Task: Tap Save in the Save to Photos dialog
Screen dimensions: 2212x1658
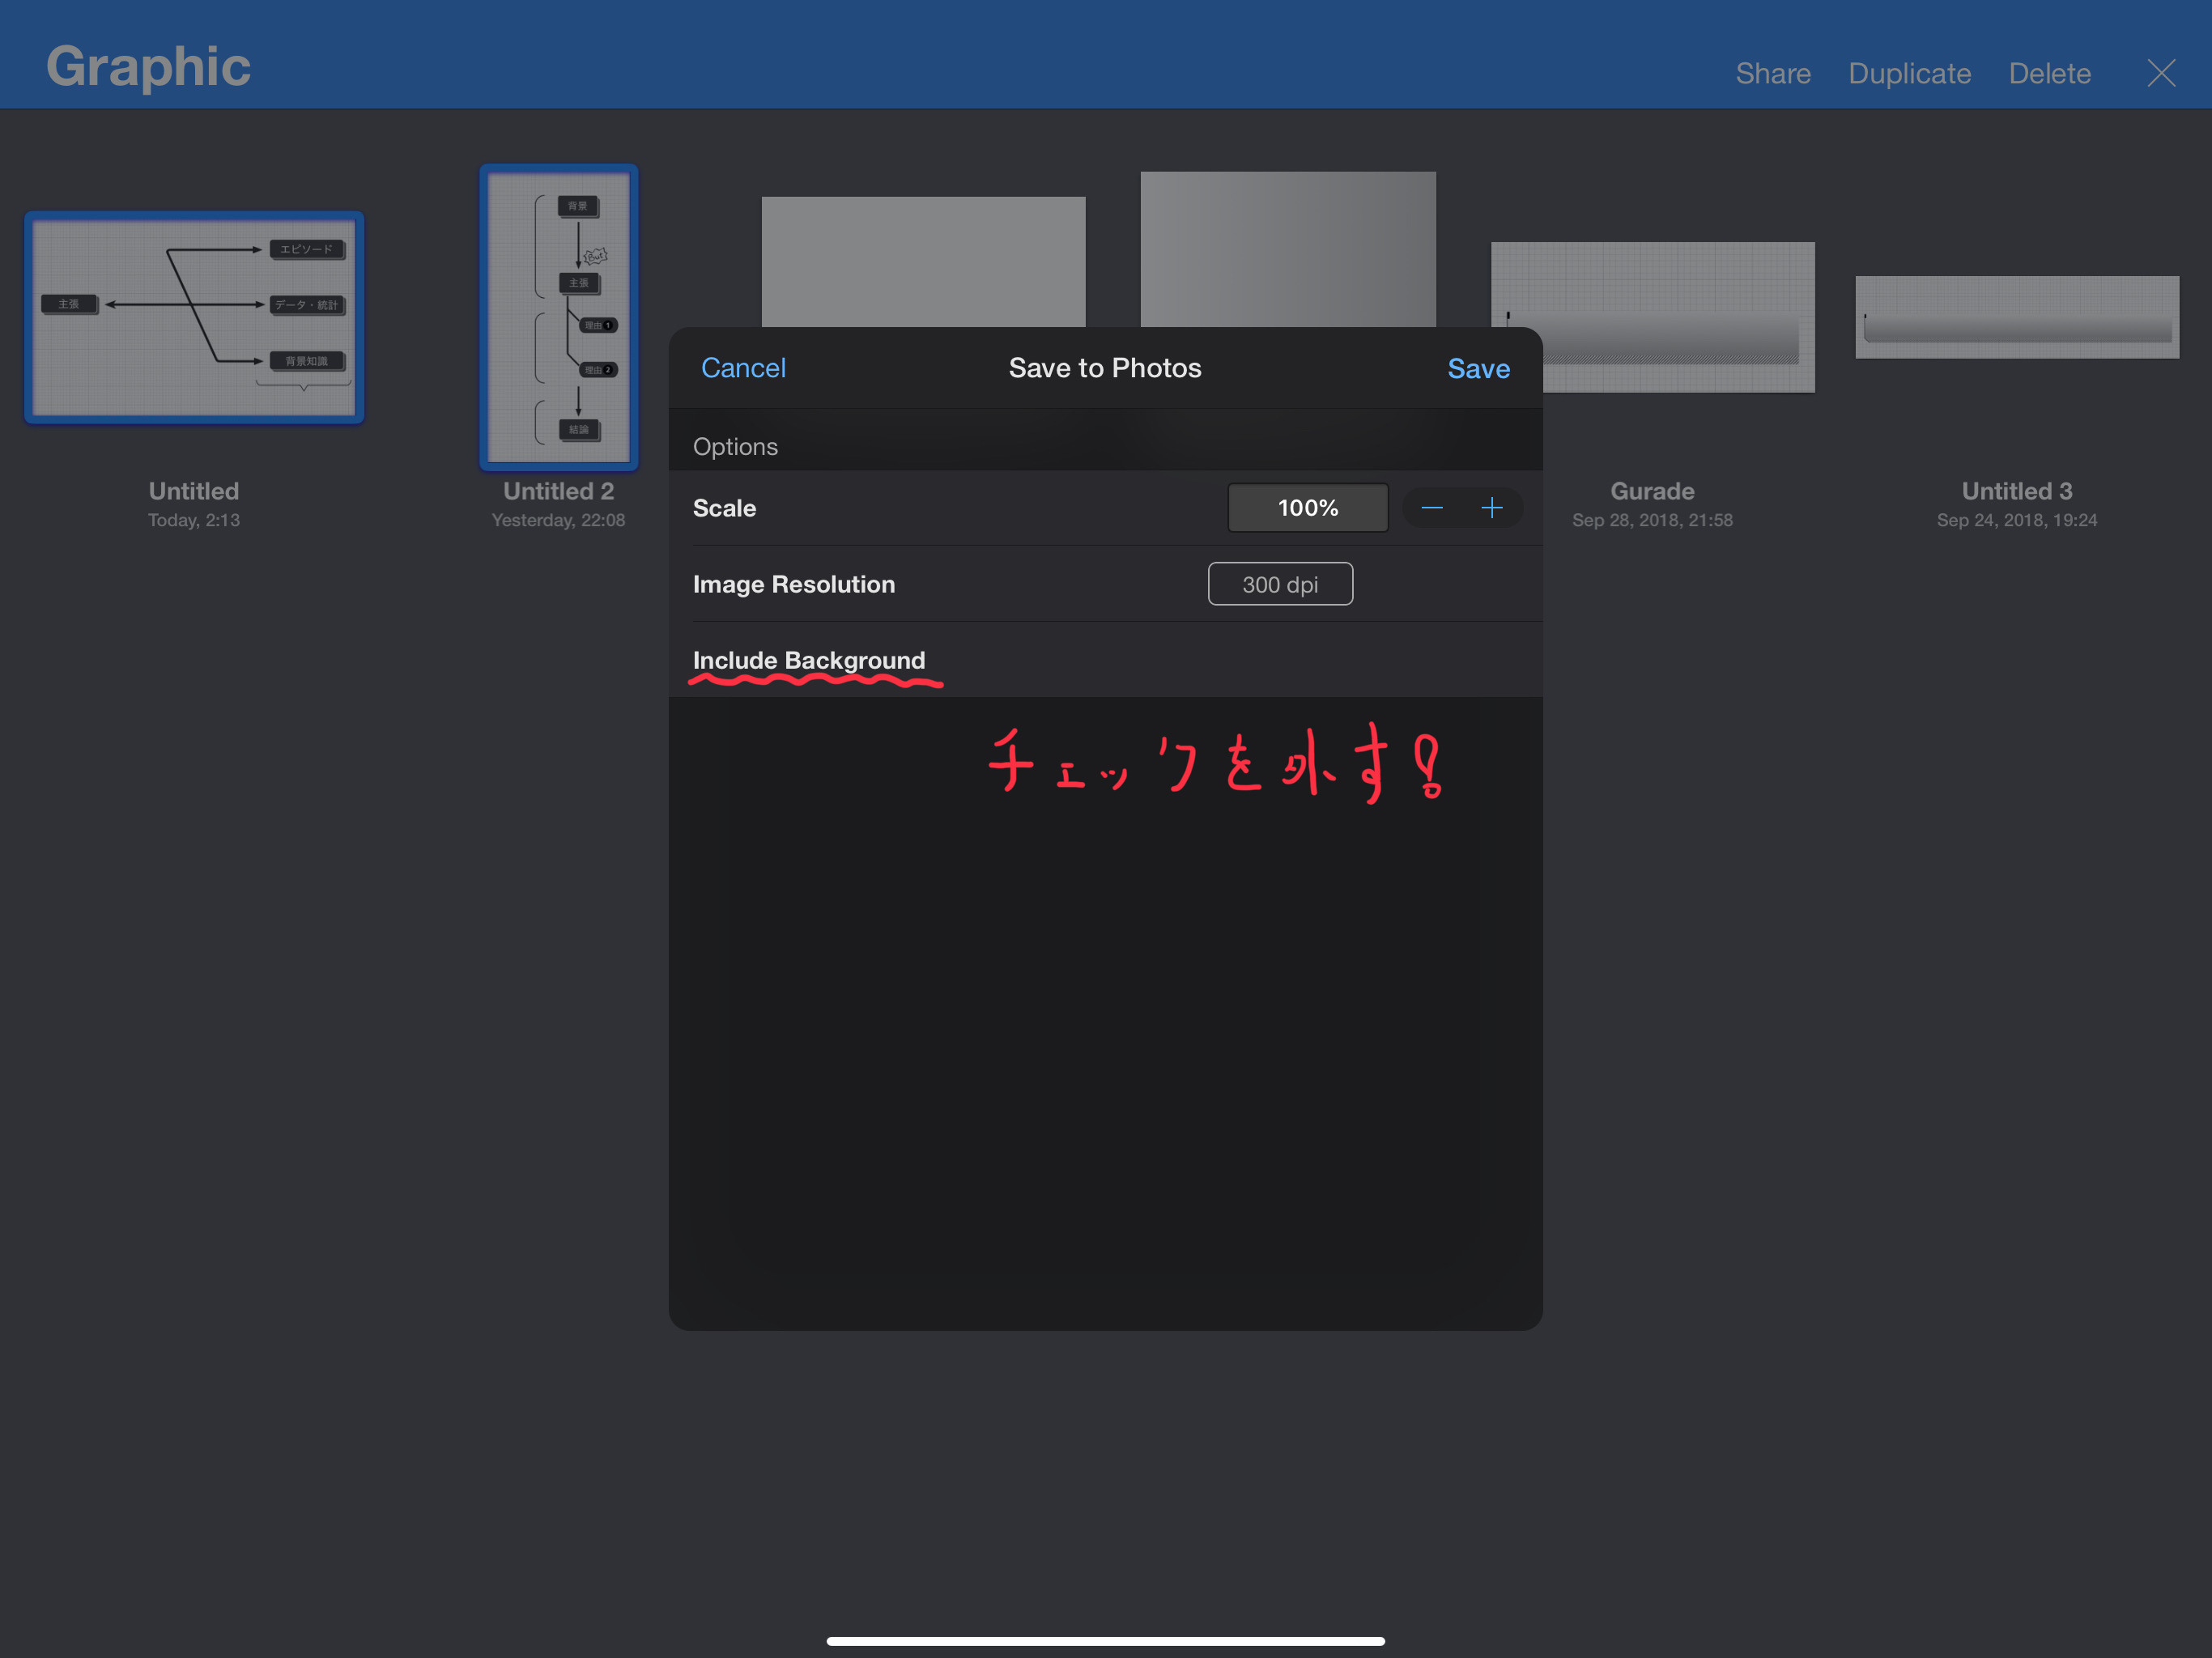Action: pos(1478,368)
